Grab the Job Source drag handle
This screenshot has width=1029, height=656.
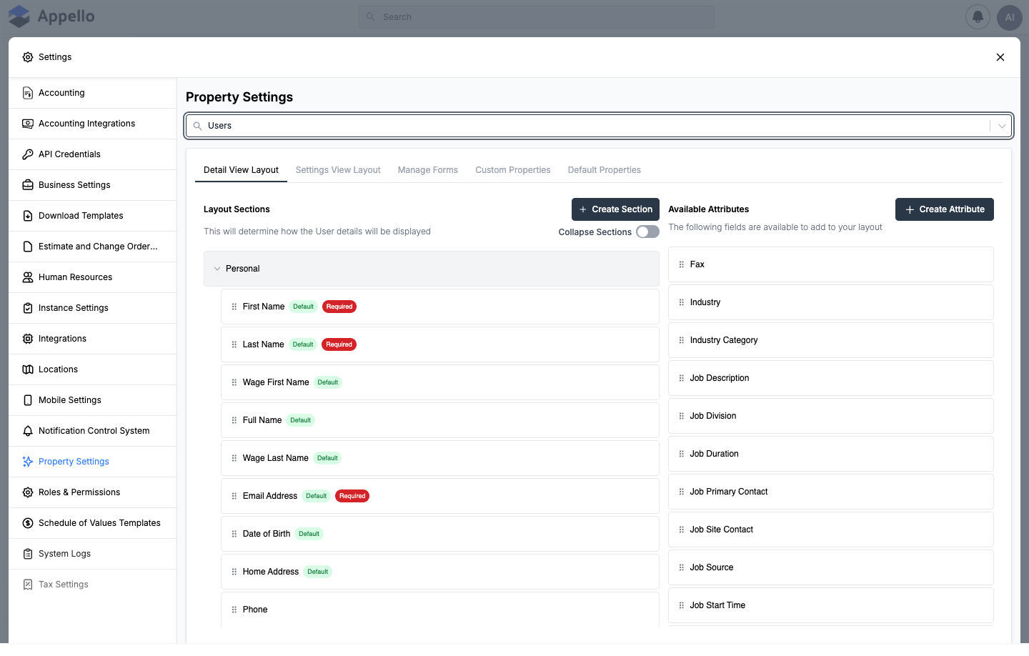681,567
